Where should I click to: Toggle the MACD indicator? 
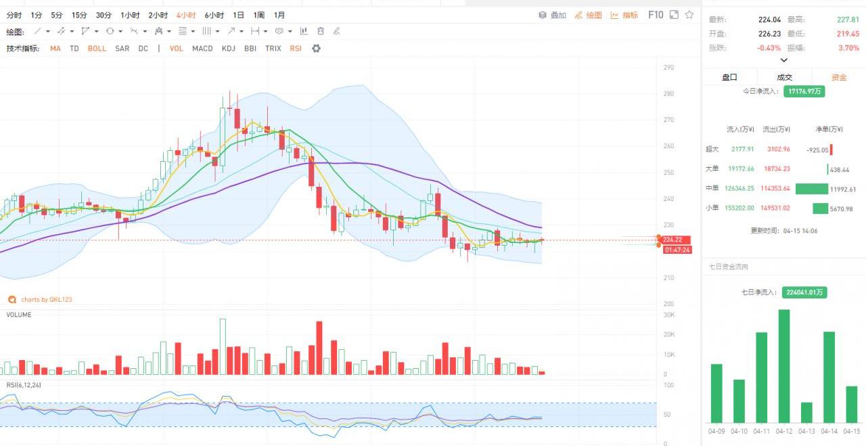tap(202, 49)
